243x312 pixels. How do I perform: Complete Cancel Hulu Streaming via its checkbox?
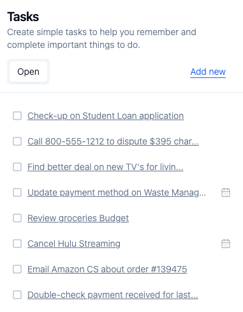17,244
